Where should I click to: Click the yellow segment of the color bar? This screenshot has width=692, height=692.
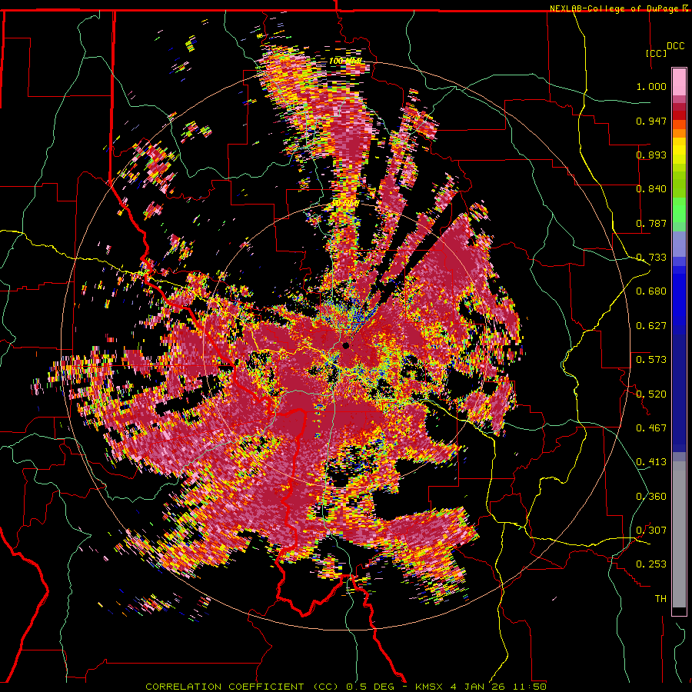(x=679, y=151)
